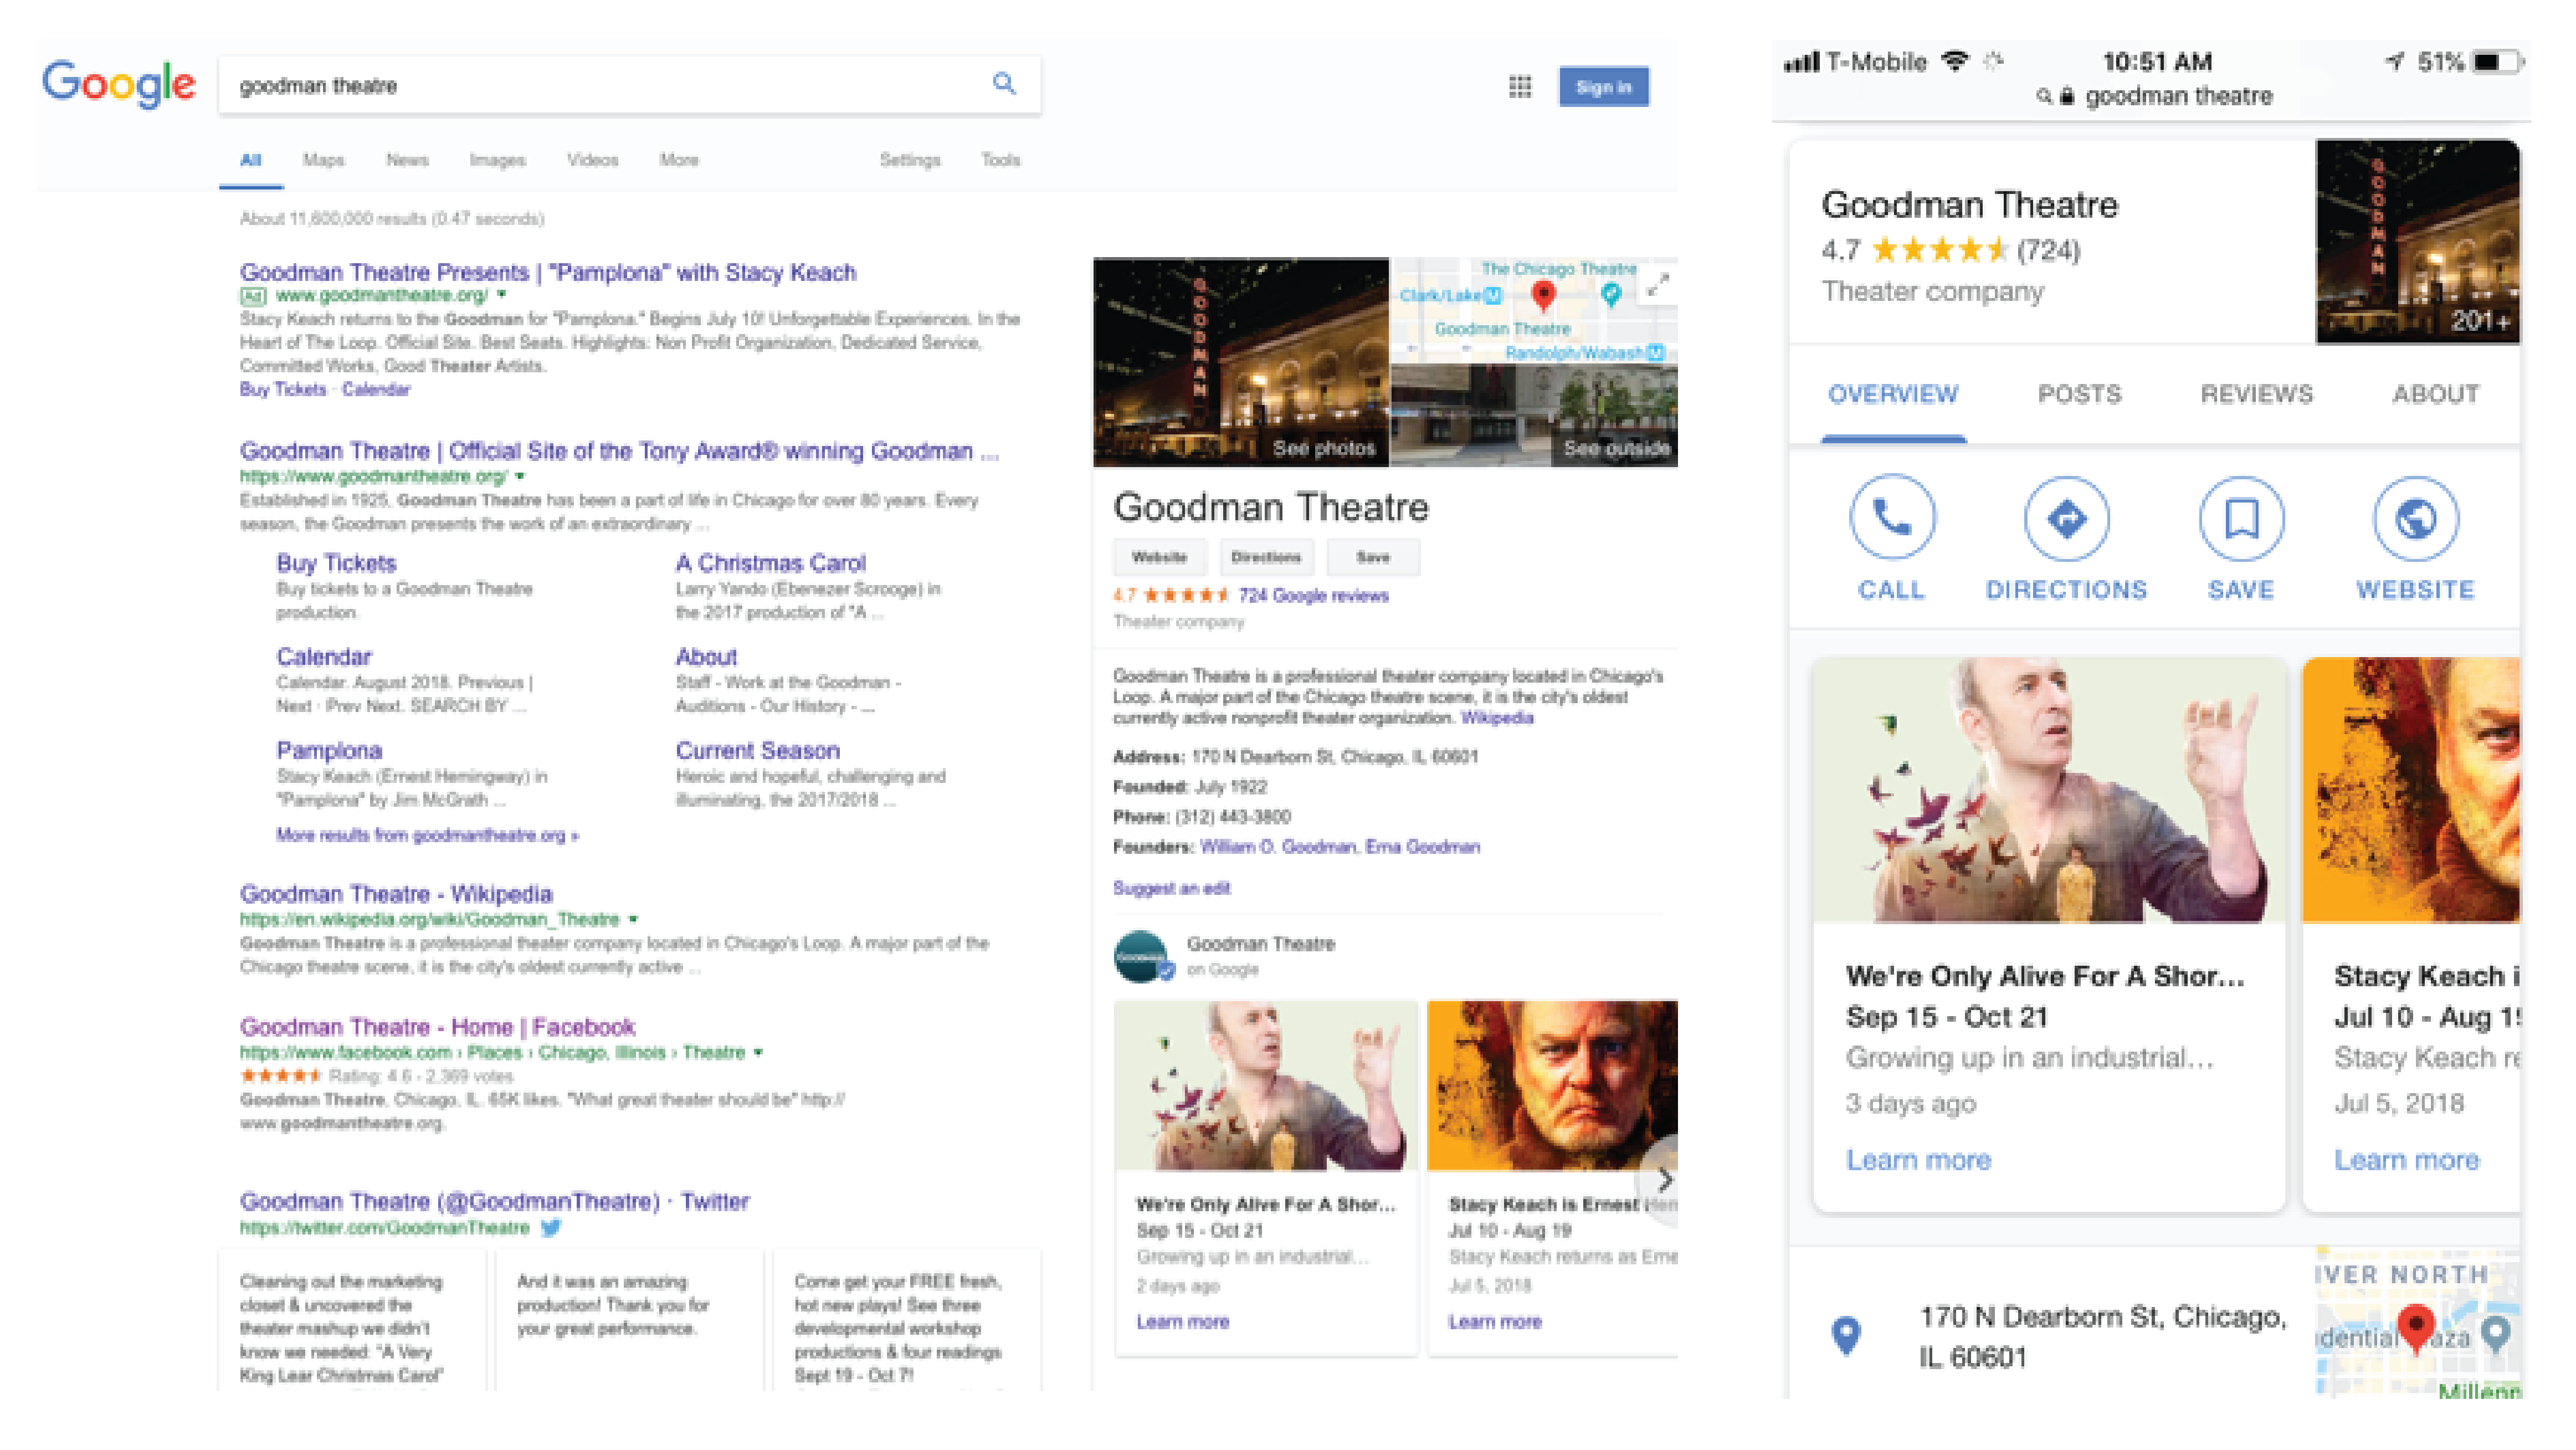The image size is (2576, 1450).
Task: Open Goodman Theatre Twitter result
Action: 494,1201
